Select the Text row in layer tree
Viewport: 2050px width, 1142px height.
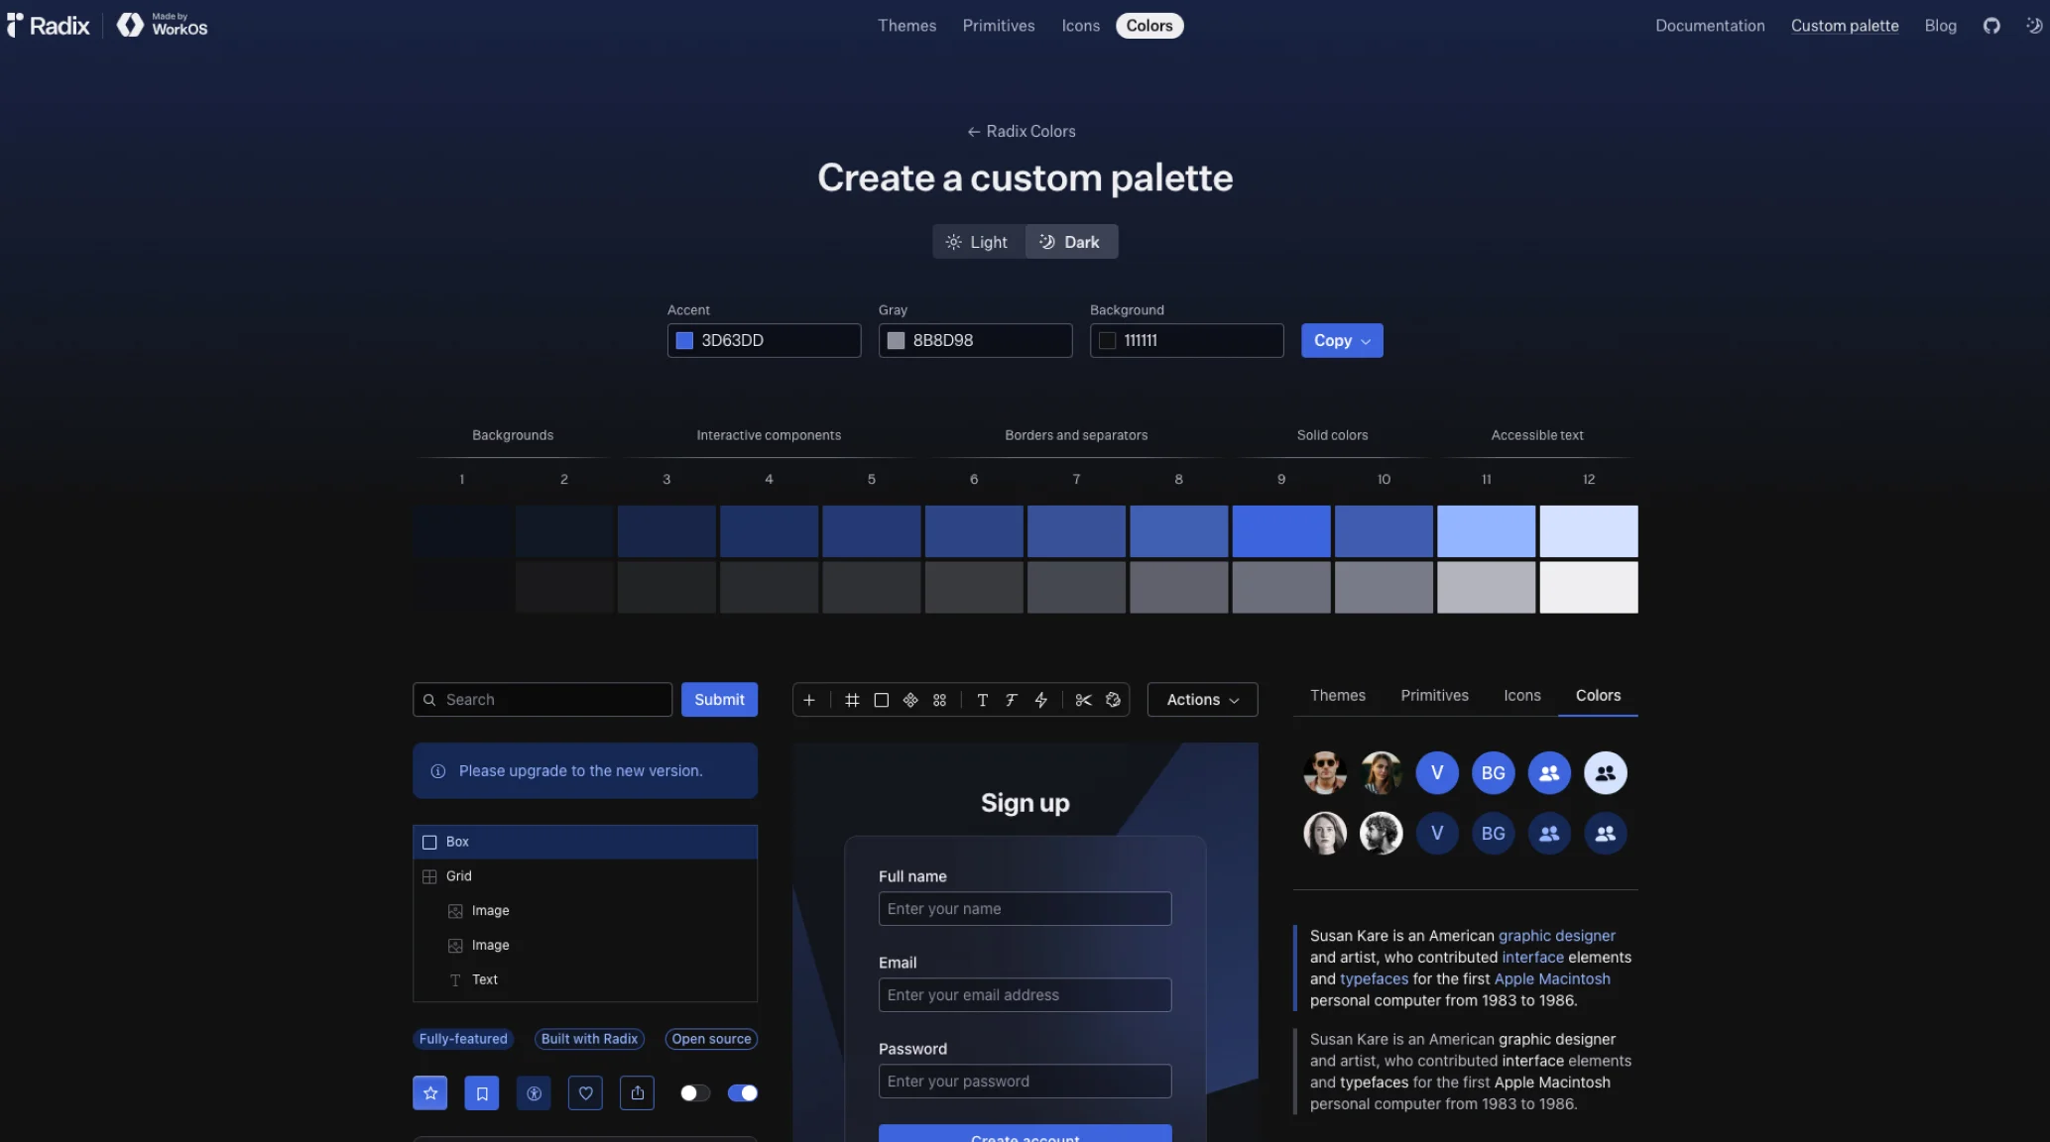pos(585,979)
